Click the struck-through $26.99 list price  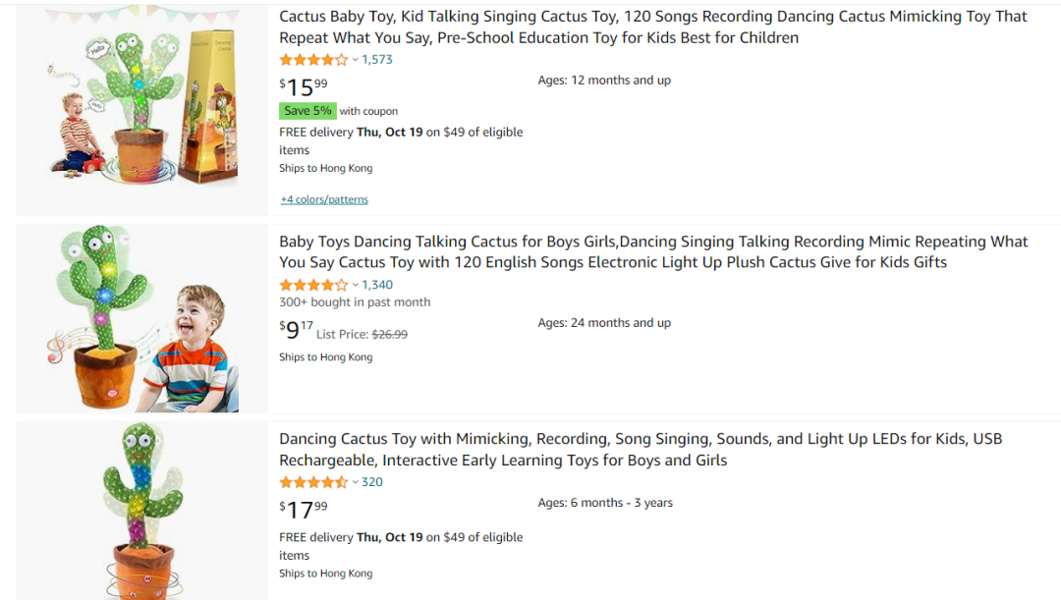pyautogui.click(x=389, y=335)
